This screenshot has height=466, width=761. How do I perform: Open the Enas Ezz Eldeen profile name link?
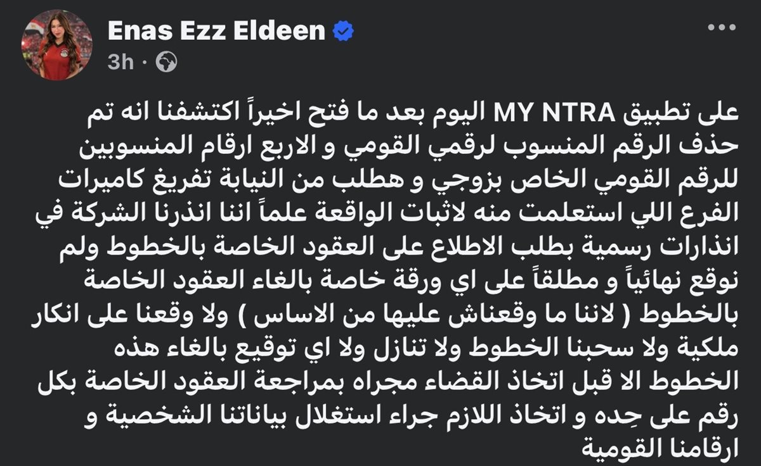(217, 31)
